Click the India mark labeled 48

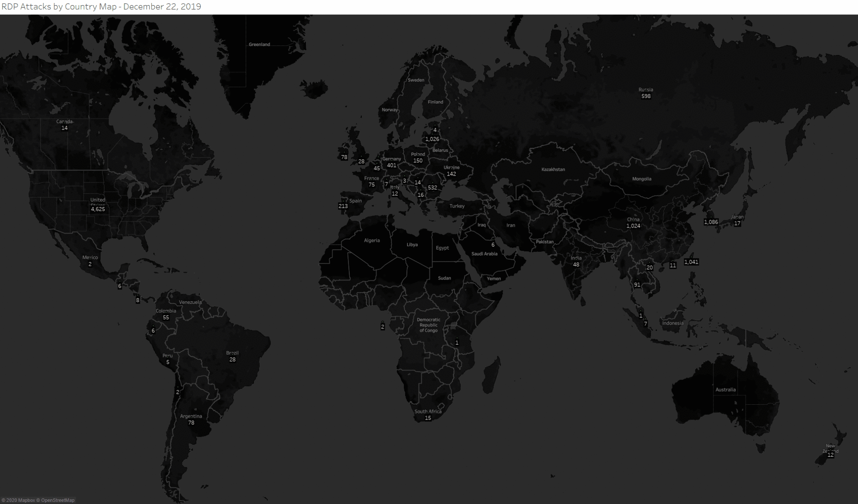[576, 264]
